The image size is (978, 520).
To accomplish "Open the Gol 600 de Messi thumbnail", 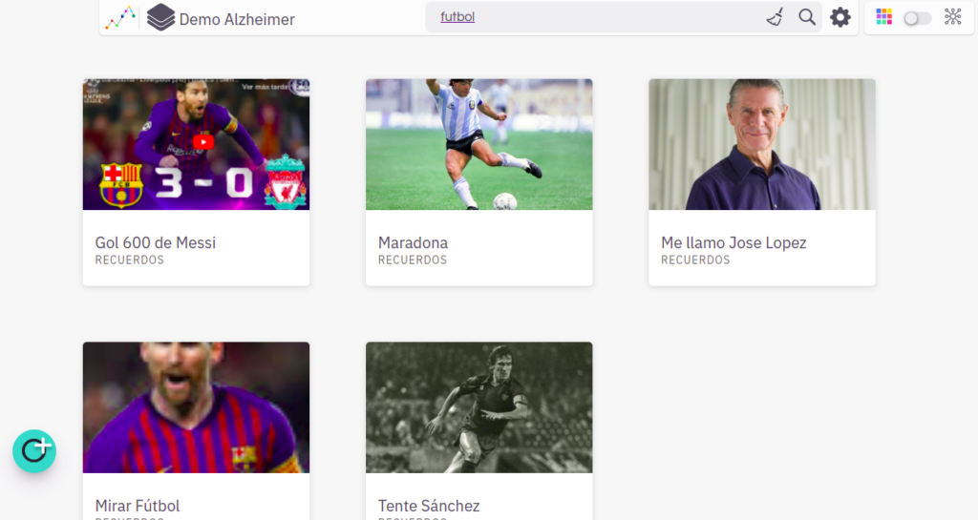I will pos(196,144).
